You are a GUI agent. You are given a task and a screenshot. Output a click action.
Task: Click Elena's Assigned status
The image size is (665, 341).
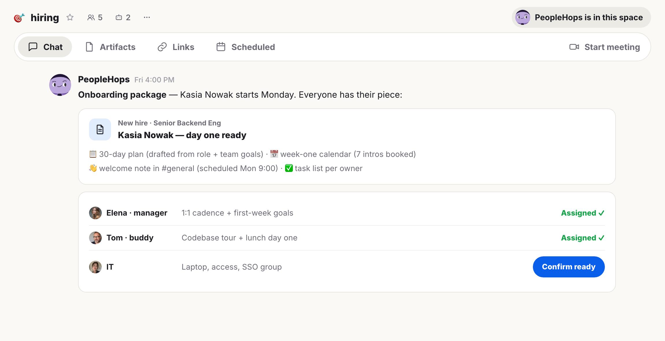click(x=583, y=213)
